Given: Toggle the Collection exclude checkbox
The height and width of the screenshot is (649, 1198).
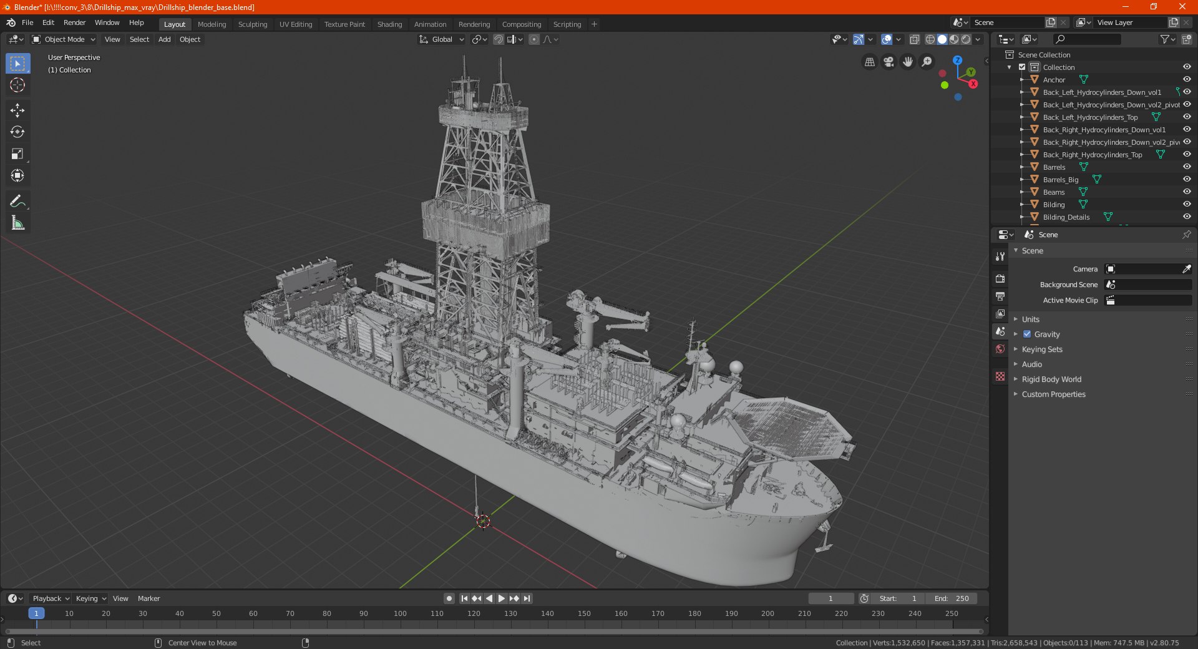Looking at the screenshot, I should click(1022, 67).
